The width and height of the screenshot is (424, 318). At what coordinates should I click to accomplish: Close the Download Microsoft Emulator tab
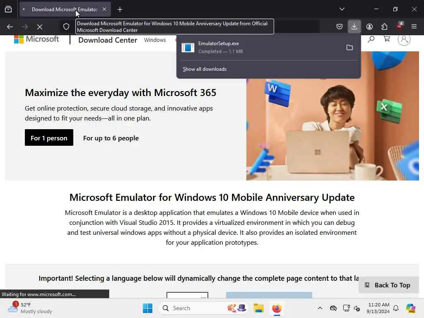(104, 10)
